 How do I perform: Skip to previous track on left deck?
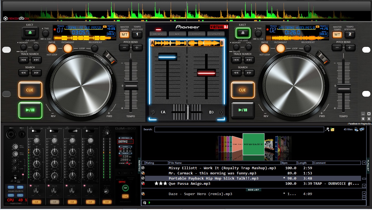click(24, 60)
